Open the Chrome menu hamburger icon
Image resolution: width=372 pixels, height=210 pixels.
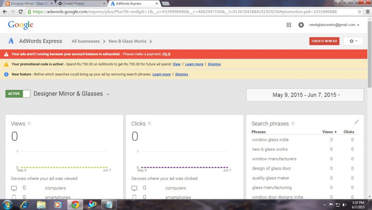[x=368, y=12]
